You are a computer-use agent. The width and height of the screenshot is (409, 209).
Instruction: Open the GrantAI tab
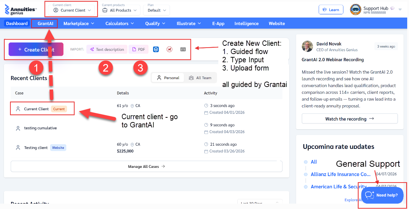point(46,23)
